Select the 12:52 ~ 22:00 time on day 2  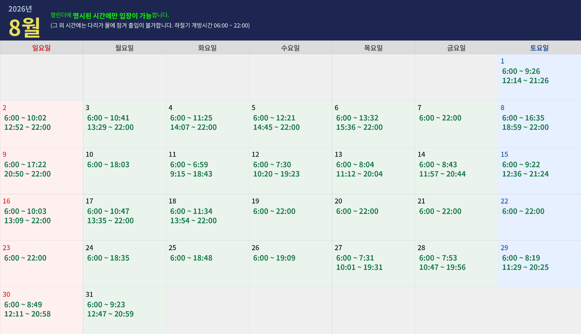point(28,127)
